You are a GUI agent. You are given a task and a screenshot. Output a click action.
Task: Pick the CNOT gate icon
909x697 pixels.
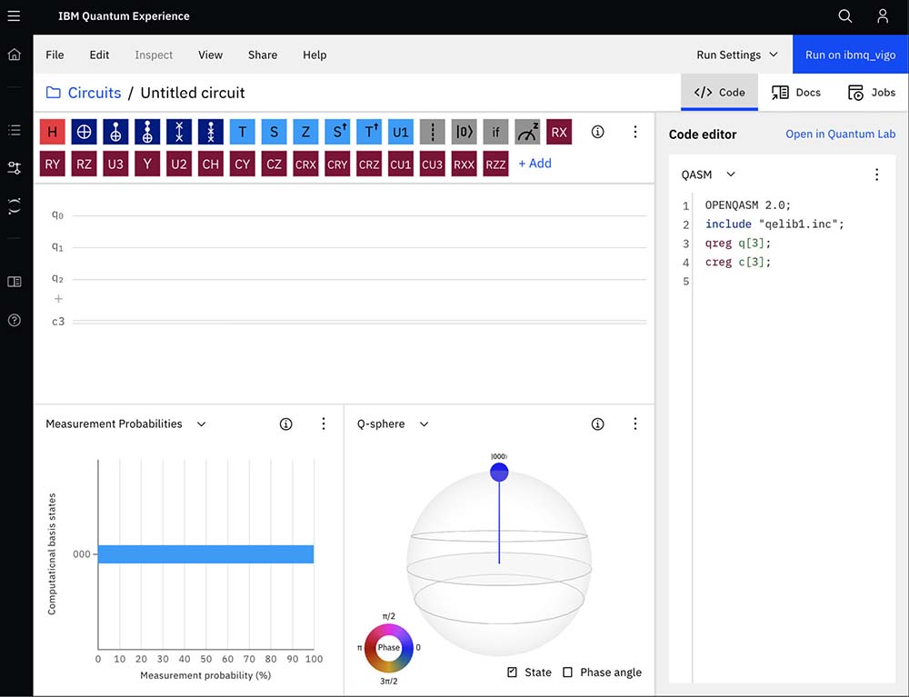[84, 132]
